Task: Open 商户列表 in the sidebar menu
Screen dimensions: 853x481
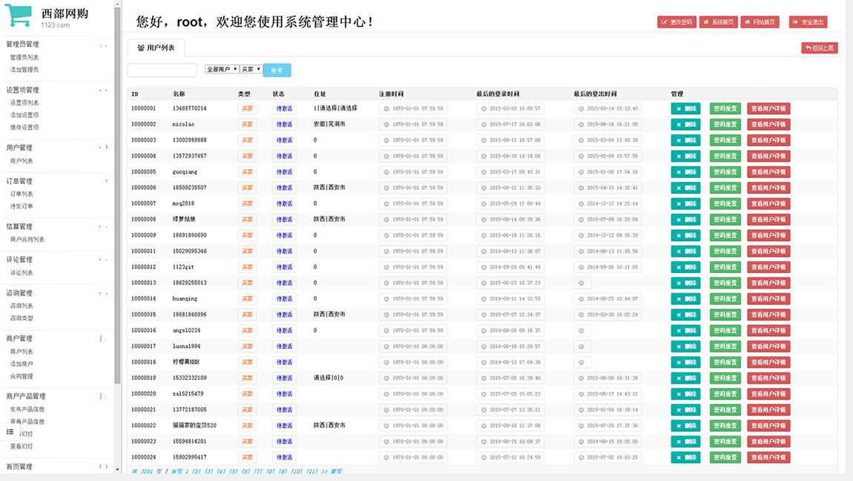Action: coord(22,352)
